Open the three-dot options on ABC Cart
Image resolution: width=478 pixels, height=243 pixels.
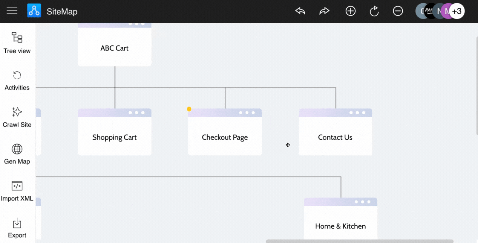pyautogui.click(x=137, y=24)
